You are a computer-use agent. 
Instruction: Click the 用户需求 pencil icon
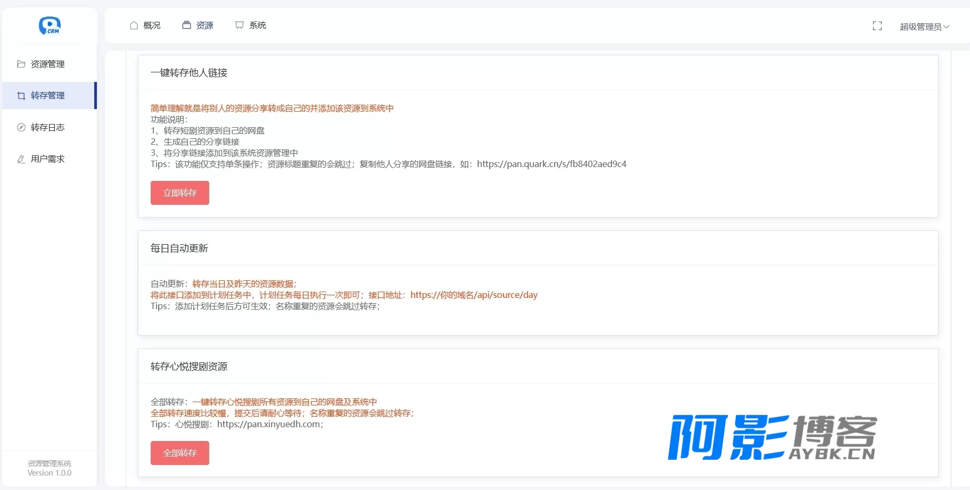coord(21,159)
